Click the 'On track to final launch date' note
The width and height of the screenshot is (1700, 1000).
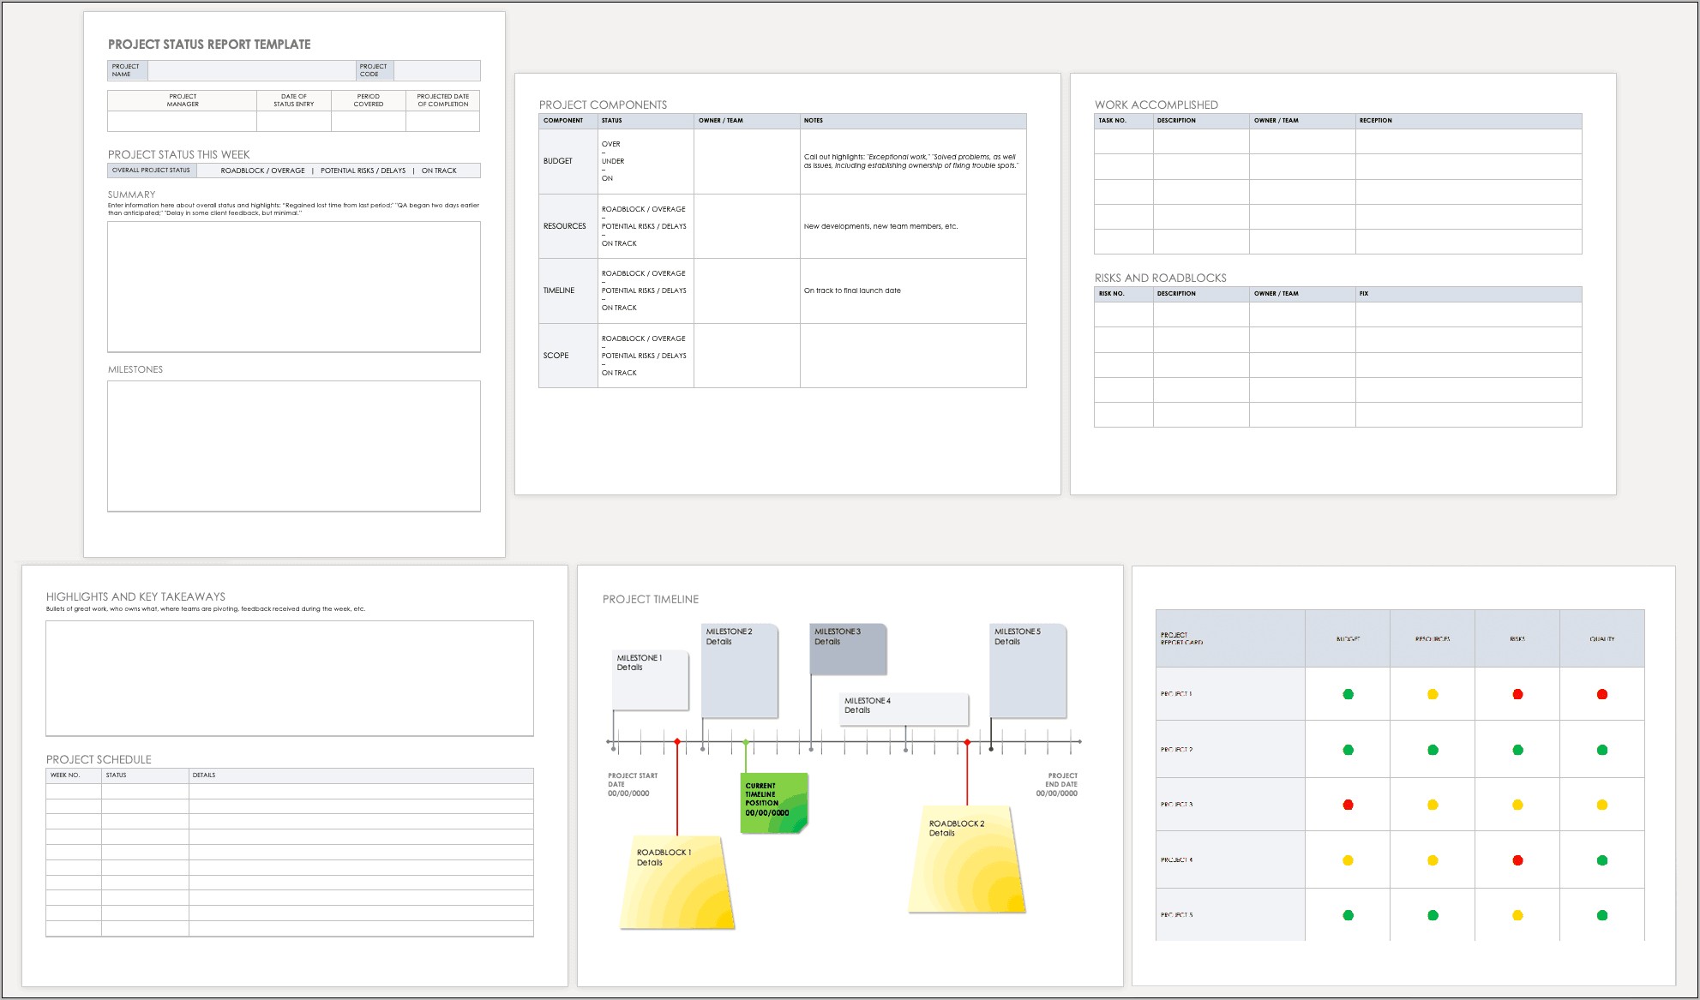[852, 290]
